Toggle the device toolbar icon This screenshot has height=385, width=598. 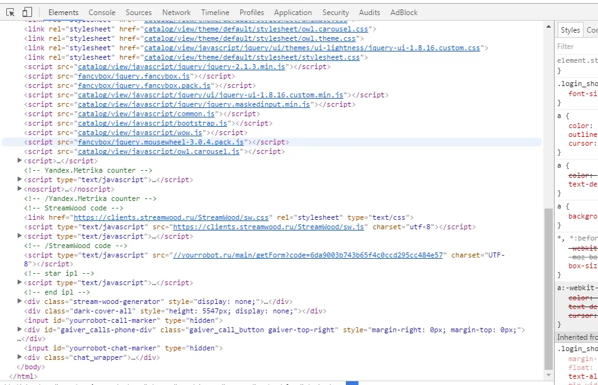pyautogui.click(x=26, y=13)
